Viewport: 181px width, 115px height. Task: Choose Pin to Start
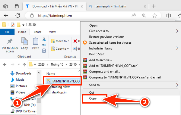[x=97, y=54]
